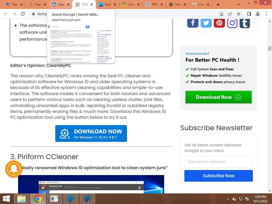Click the green Download Now button
The height and width of the screenshot is (204, 272).
click(x=218, y=97)
